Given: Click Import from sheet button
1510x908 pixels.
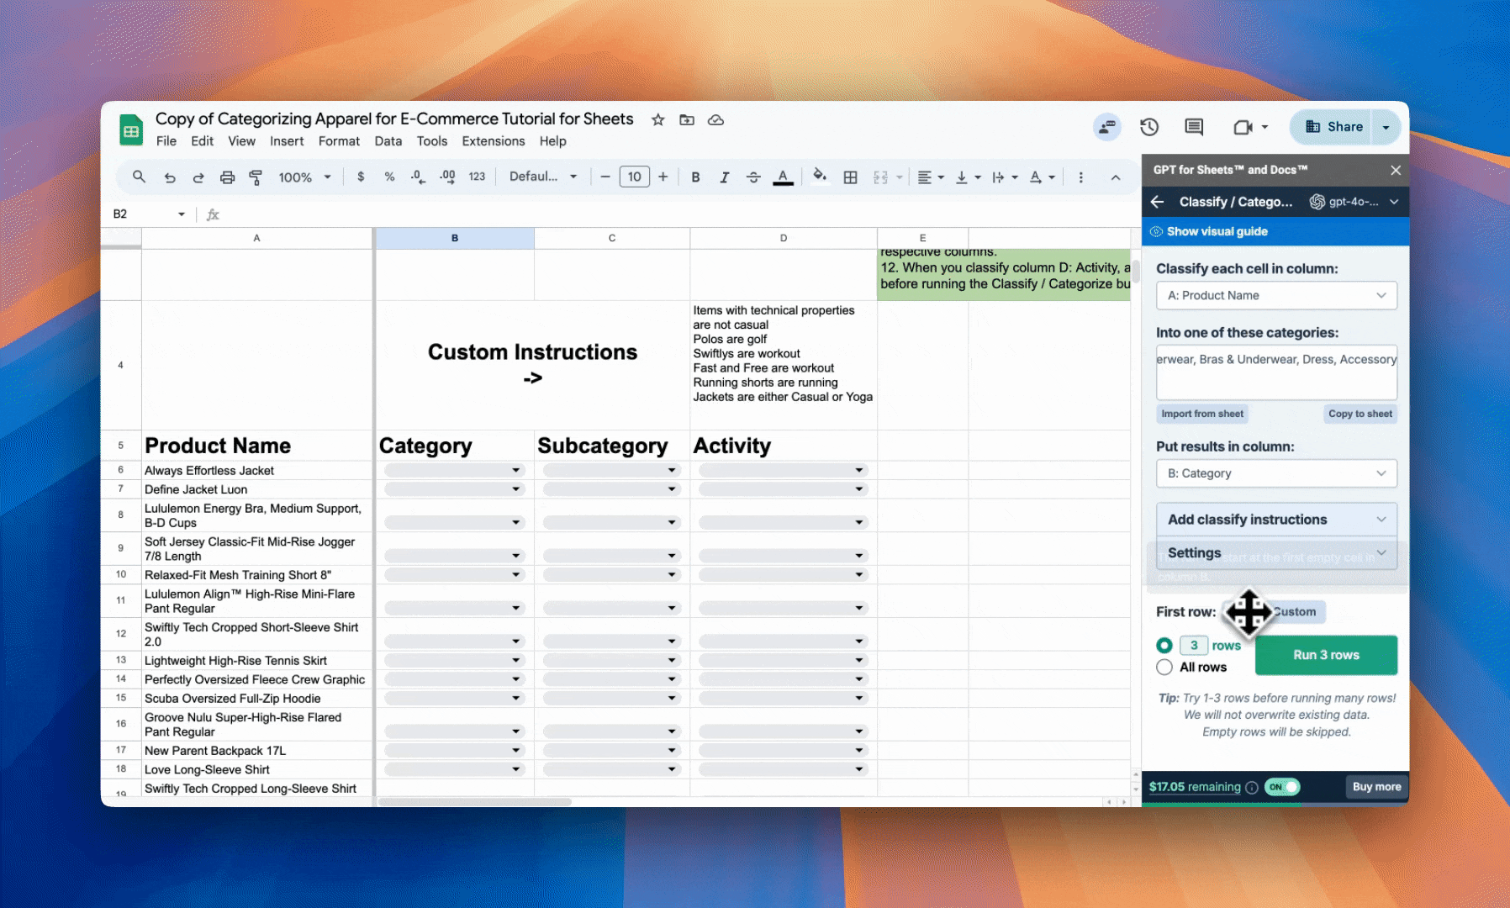Looking at the screenshot, I should (1202, 414).
